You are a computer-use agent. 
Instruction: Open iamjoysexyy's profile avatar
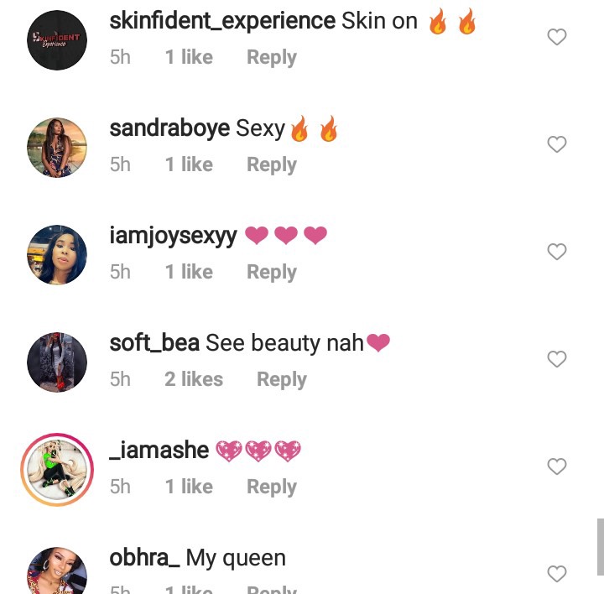[57, 255]
